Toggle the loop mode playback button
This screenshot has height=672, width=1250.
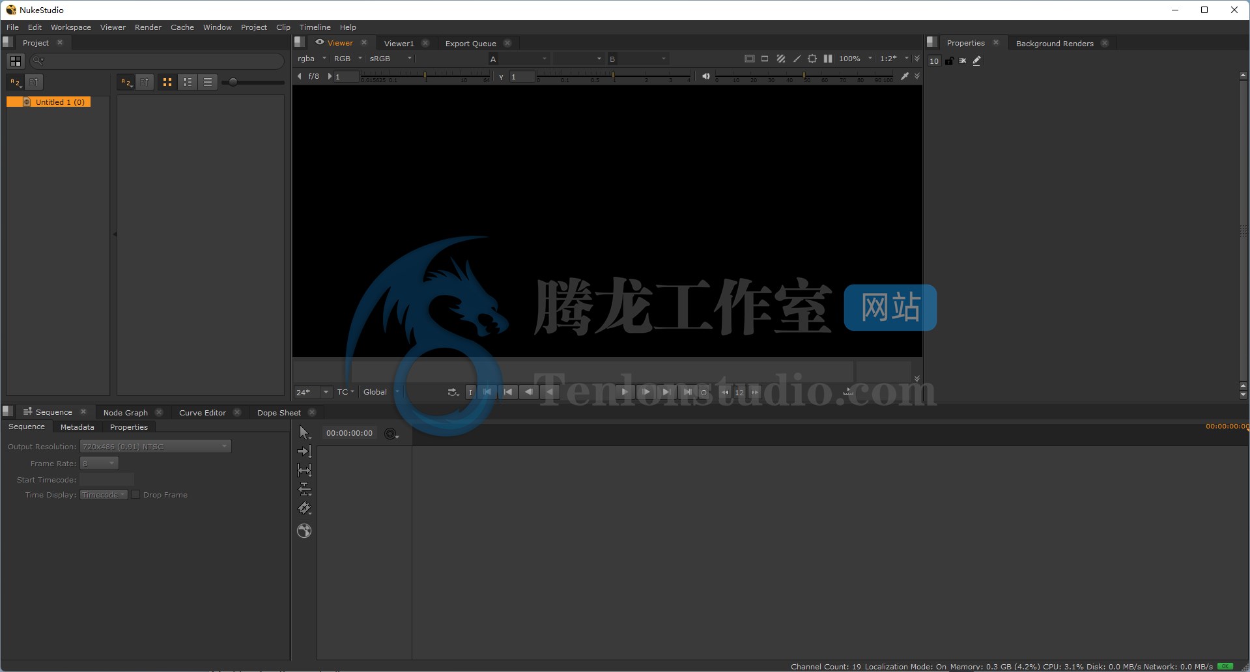[x=453, y=392]
